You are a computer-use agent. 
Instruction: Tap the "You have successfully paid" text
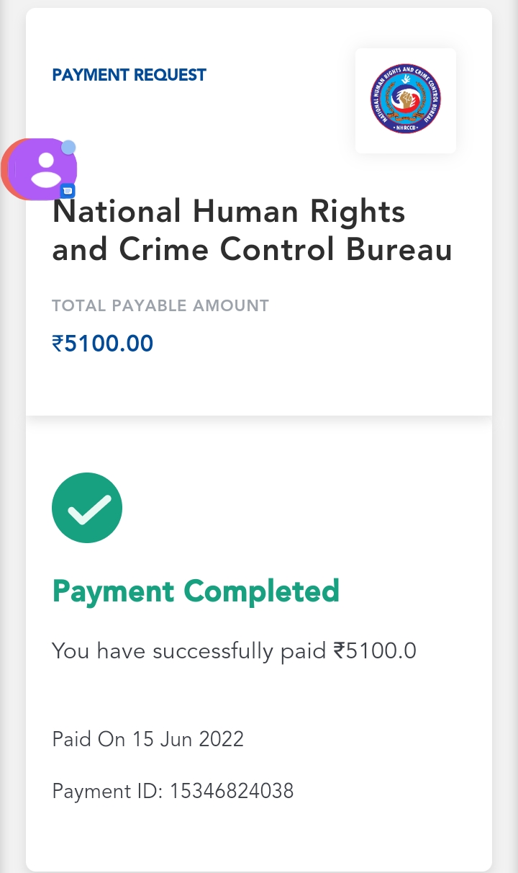188,651
